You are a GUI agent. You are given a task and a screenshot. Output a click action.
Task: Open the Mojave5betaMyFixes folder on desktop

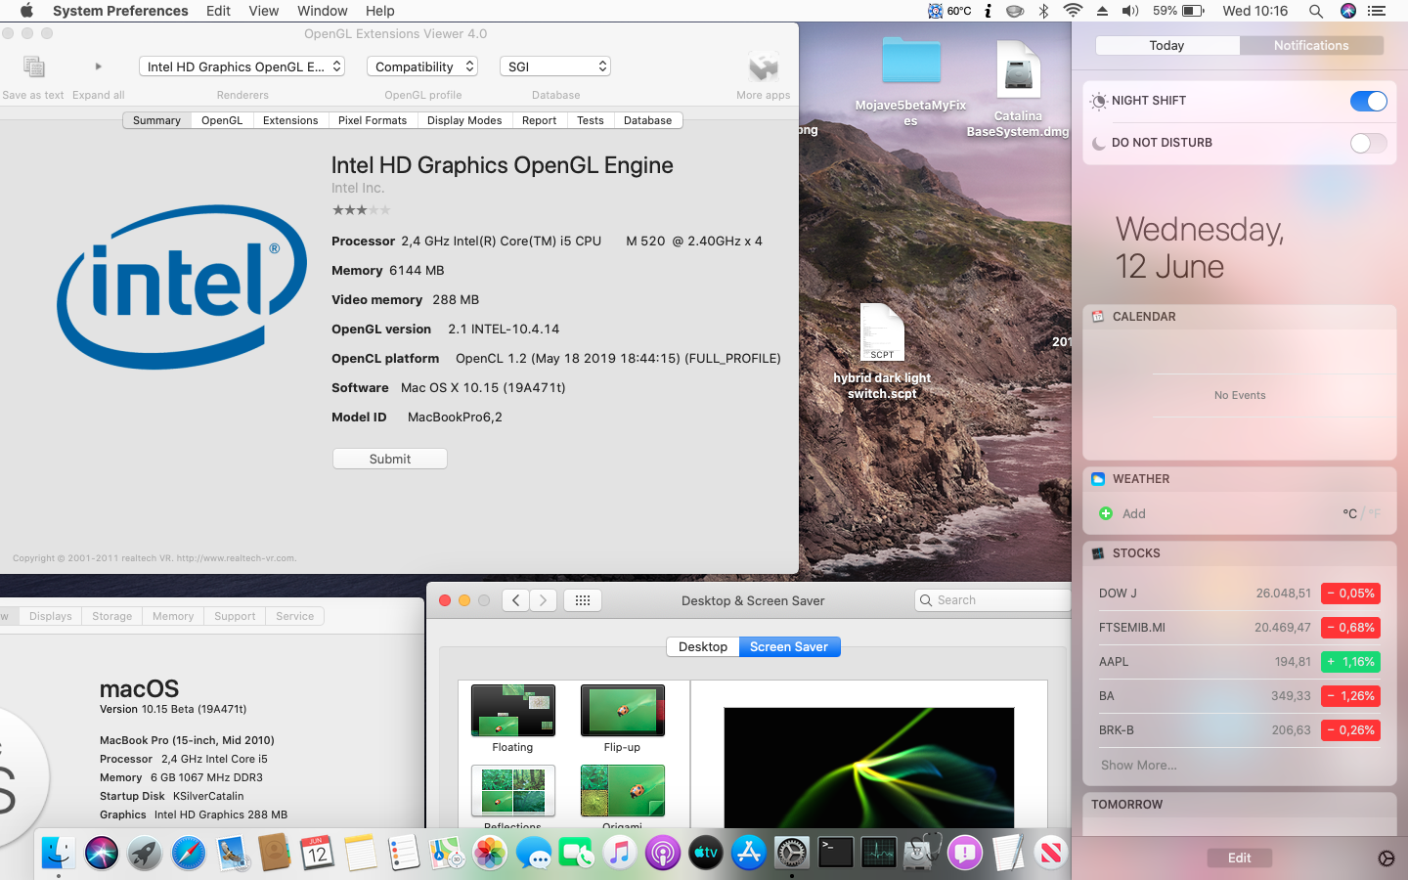click(x=910, y=81)
